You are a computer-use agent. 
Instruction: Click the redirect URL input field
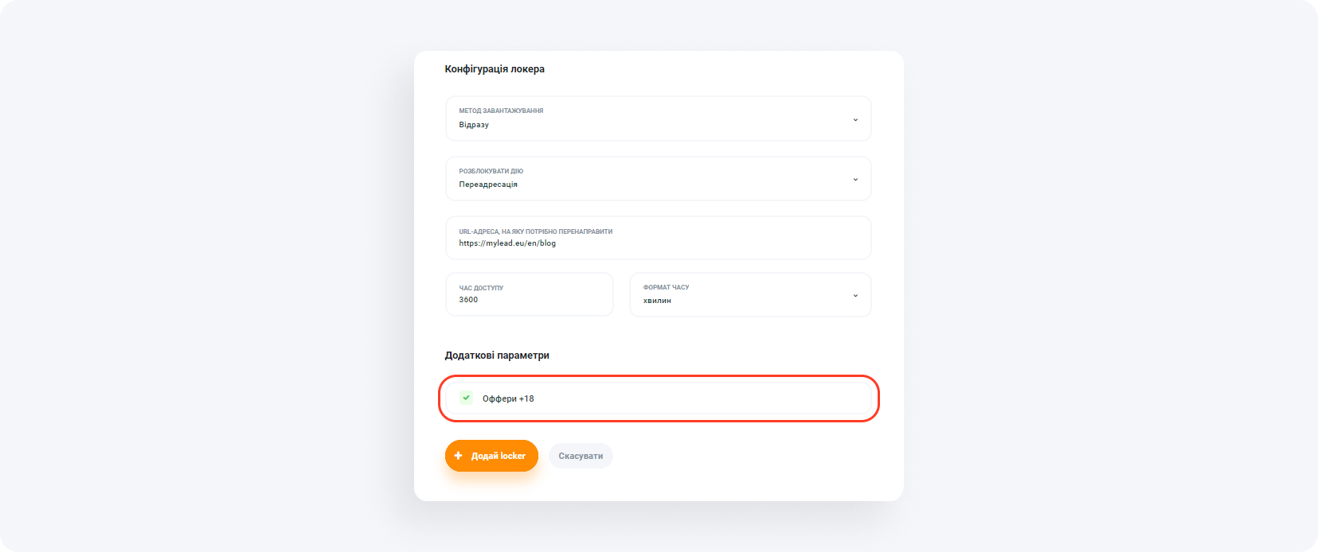click(x=658, y=238)
